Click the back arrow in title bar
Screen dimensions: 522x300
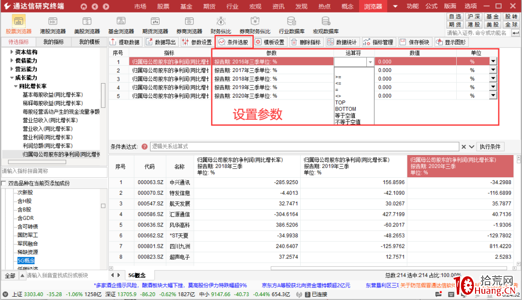pos(95,6)
